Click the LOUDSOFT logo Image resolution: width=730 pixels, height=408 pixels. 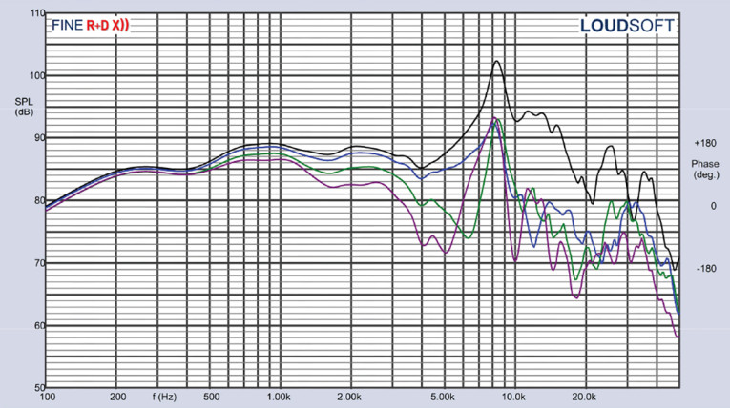pos(627,27)
